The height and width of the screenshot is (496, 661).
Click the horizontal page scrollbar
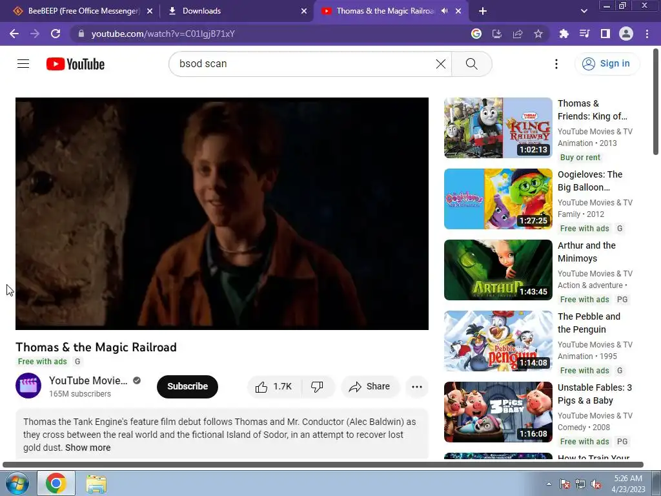tap(323, 465)
